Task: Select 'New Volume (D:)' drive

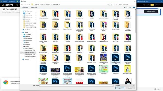Action: 29,51
